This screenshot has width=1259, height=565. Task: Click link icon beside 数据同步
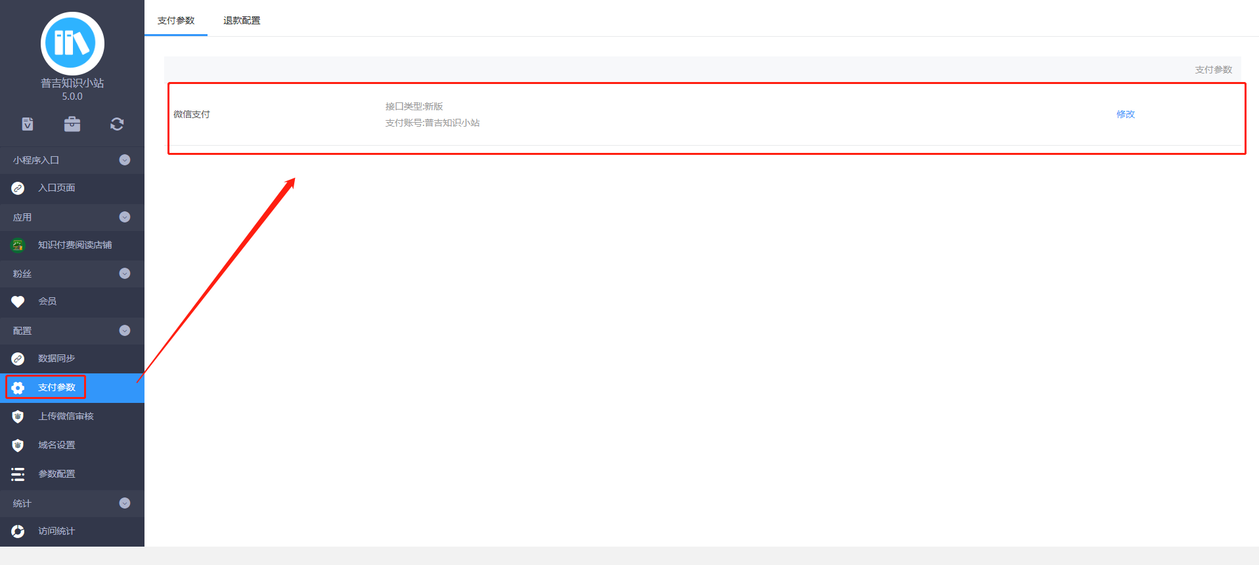pos(18,359)
